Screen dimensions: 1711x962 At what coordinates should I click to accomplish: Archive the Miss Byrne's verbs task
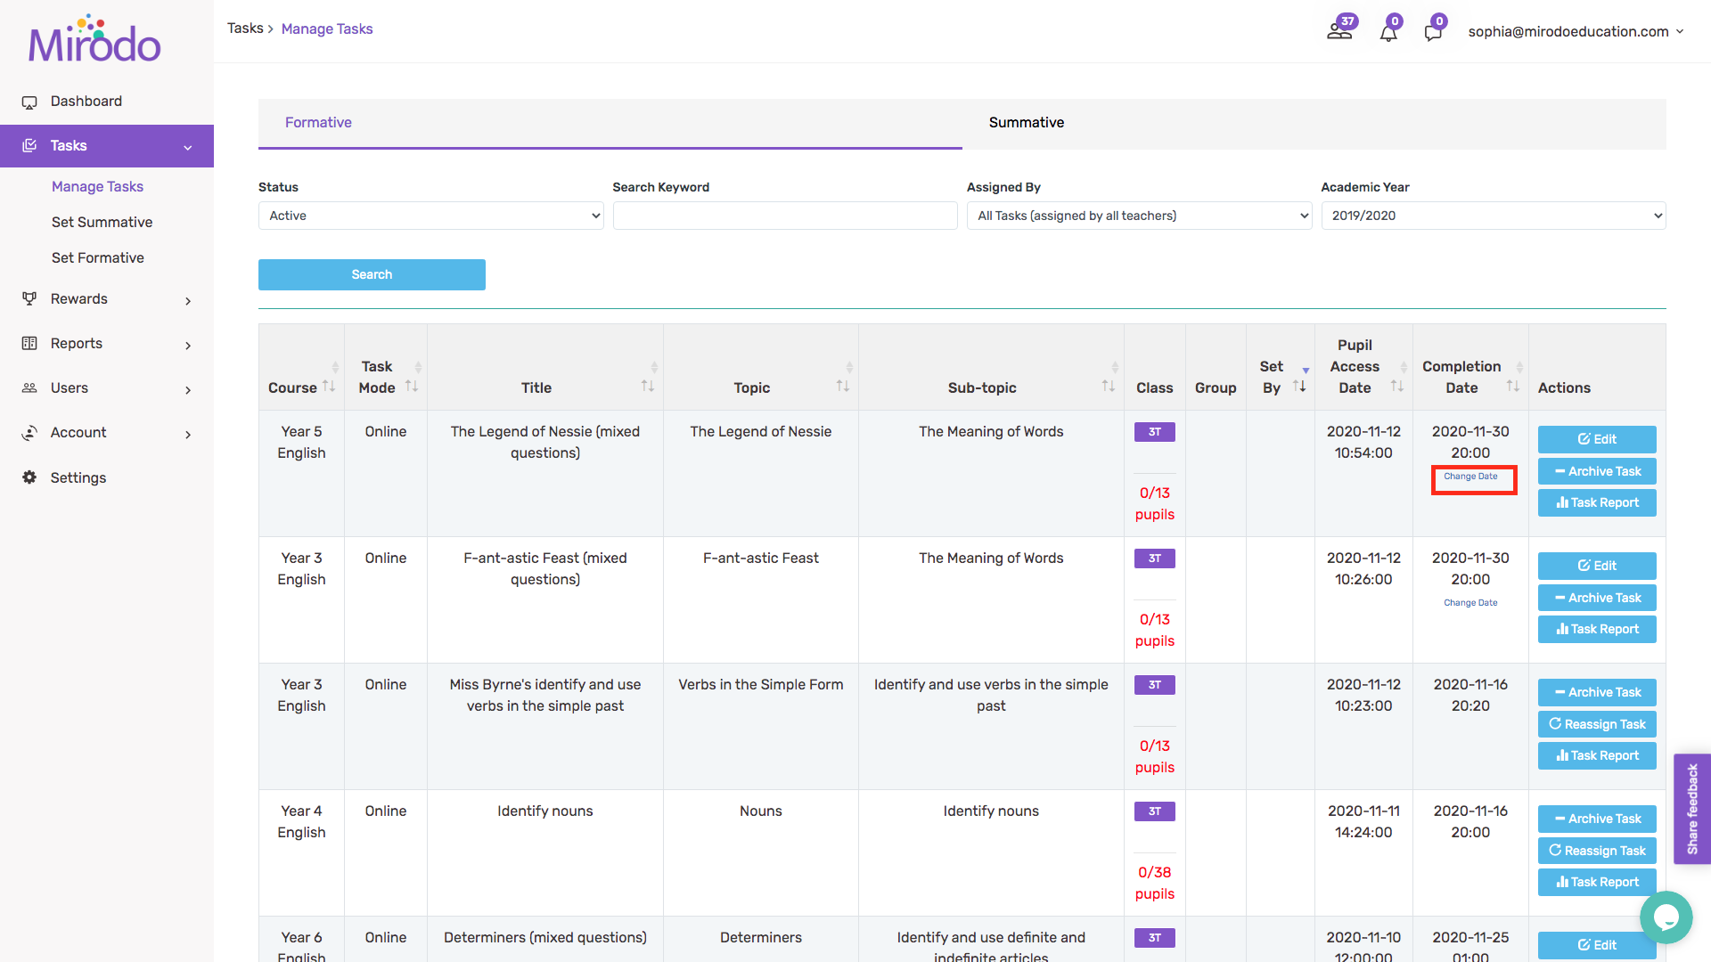point(1597,692)
